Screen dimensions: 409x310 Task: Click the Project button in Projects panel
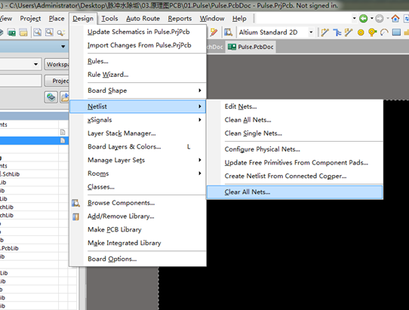pyautogui.click(x=57, y=81)
